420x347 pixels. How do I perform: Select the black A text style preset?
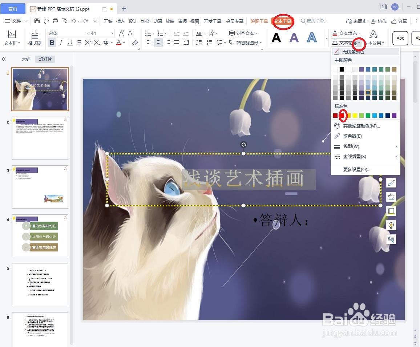point(276,37)
